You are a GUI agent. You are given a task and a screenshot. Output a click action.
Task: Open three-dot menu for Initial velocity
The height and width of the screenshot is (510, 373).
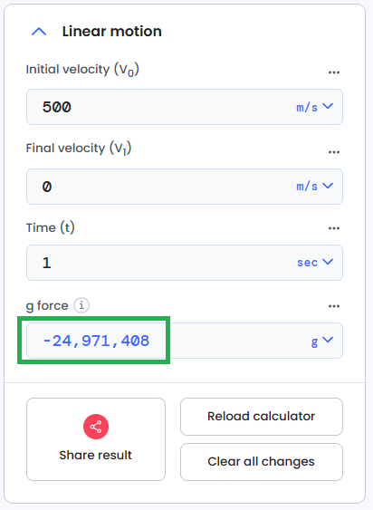tap(334, 72)
